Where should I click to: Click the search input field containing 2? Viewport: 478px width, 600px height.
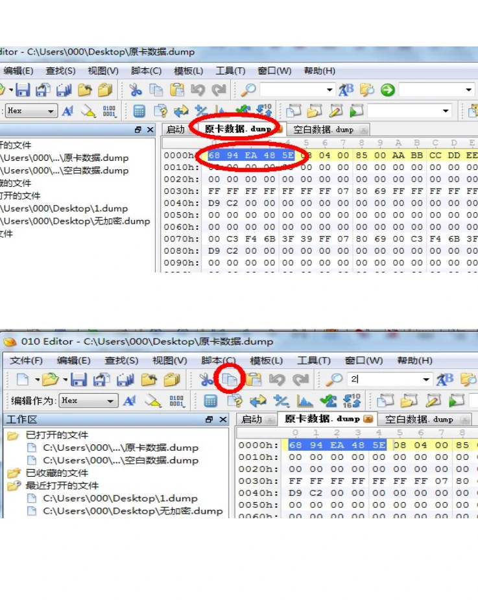tap(383, 379)
